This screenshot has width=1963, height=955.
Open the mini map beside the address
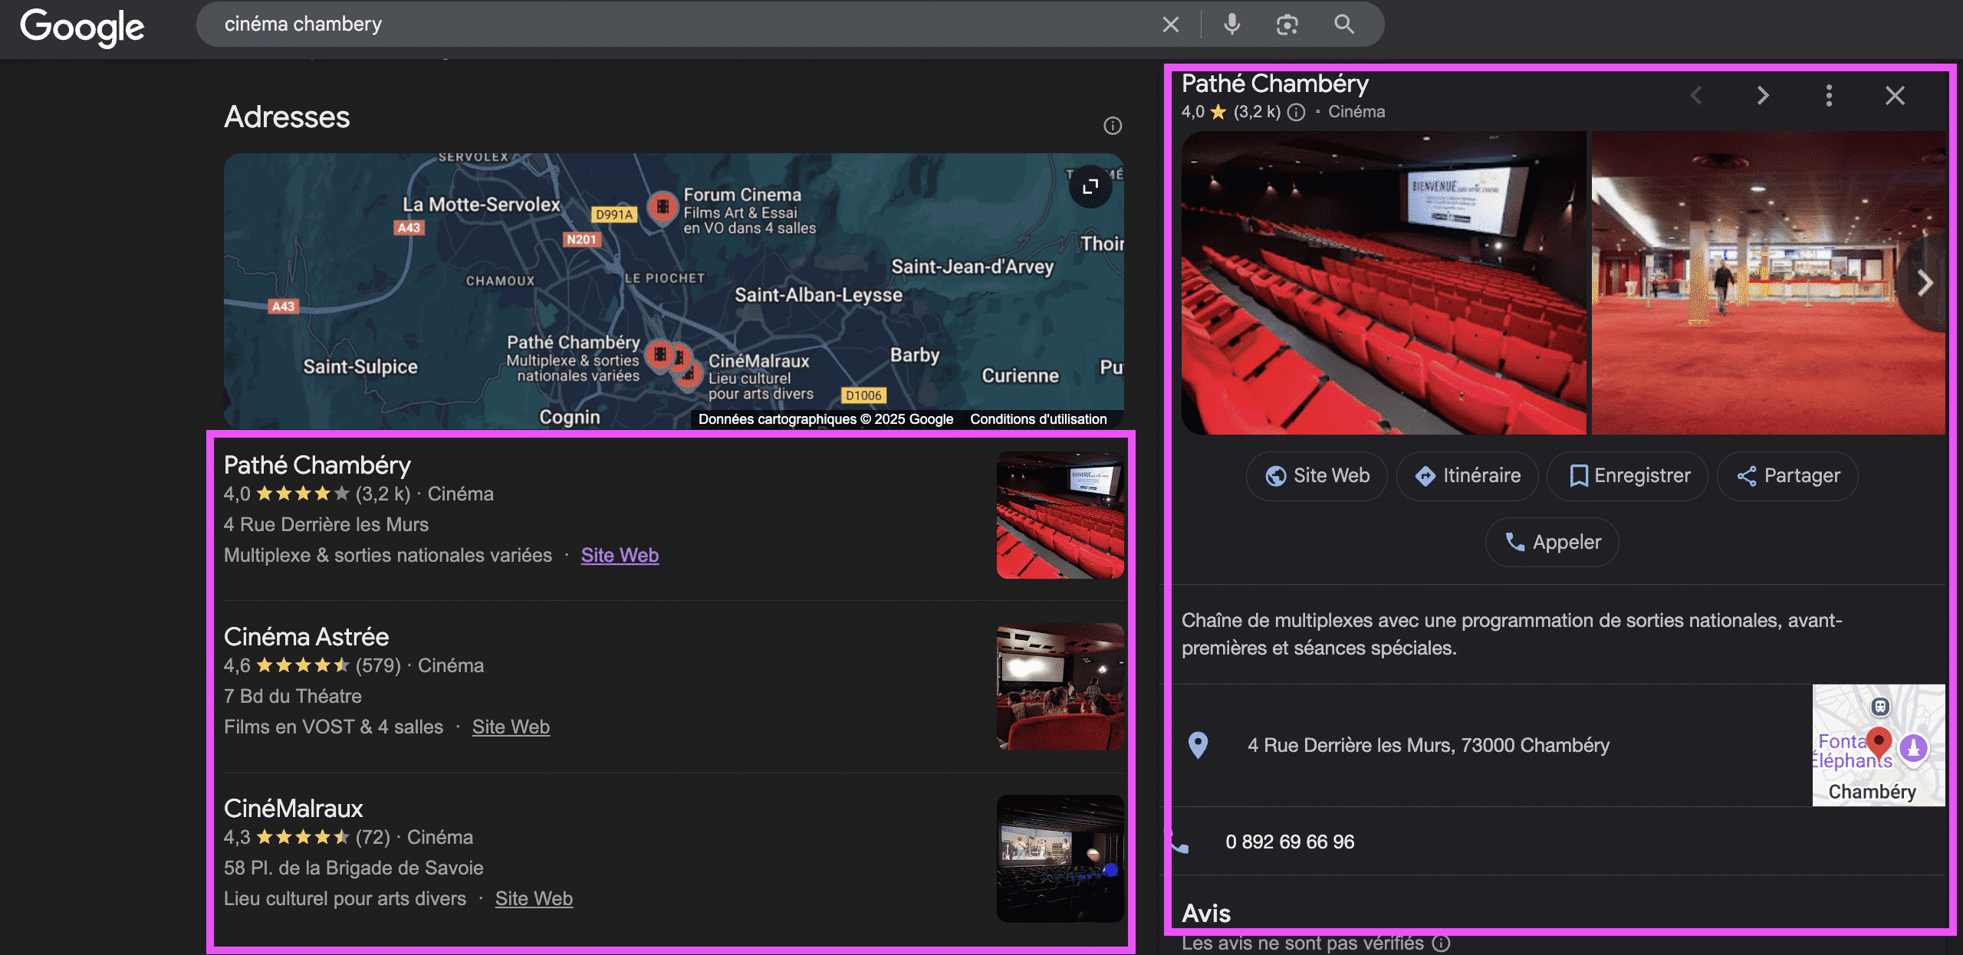pos(1879,745)
